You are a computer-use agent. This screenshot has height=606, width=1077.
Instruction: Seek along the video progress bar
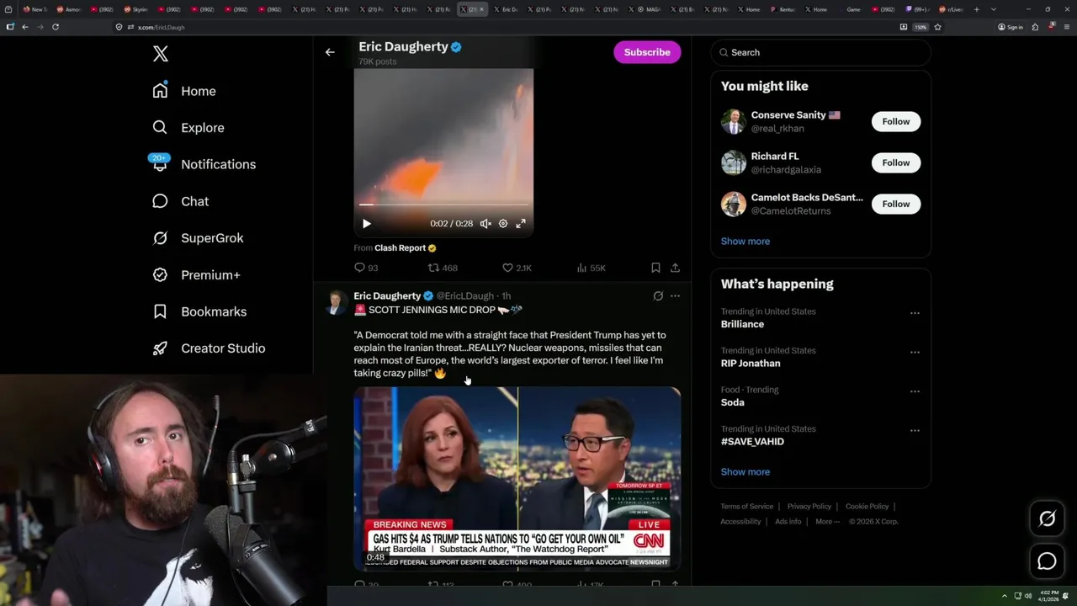(x=443, y=205)
